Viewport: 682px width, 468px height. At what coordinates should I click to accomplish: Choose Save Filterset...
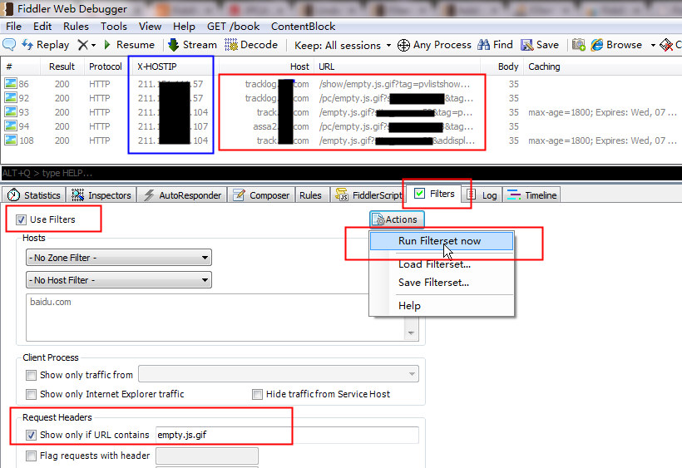coord(442,283)
